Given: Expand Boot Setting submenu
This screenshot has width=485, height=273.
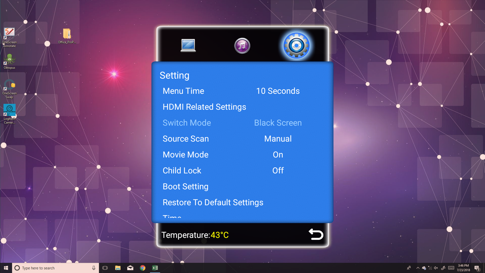Looking at the screenshot, I should 185,187.
